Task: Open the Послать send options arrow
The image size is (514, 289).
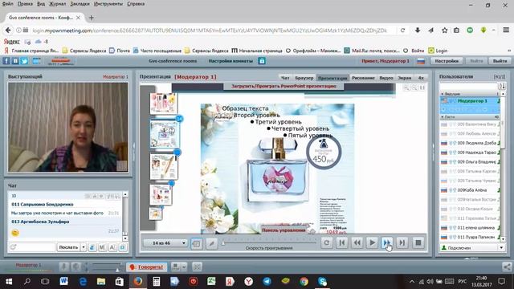Action: [84, 247]
